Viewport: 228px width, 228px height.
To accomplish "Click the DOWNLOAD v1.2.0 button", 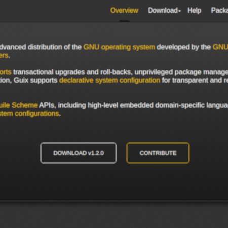I will 79,153.
